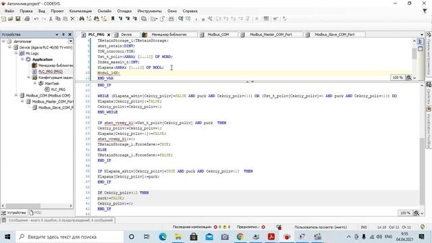432x243 pixels.
Task: Open the Отладка menu
Action: tap(124, 11)
